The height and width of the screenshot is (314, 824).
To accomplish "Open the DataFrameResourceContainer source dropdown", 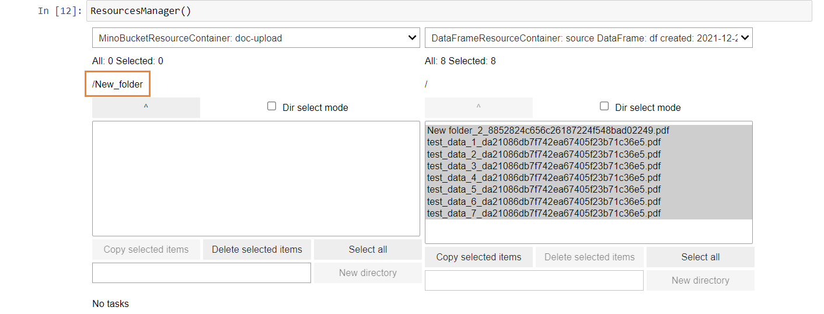I will [x=589, y=38].
